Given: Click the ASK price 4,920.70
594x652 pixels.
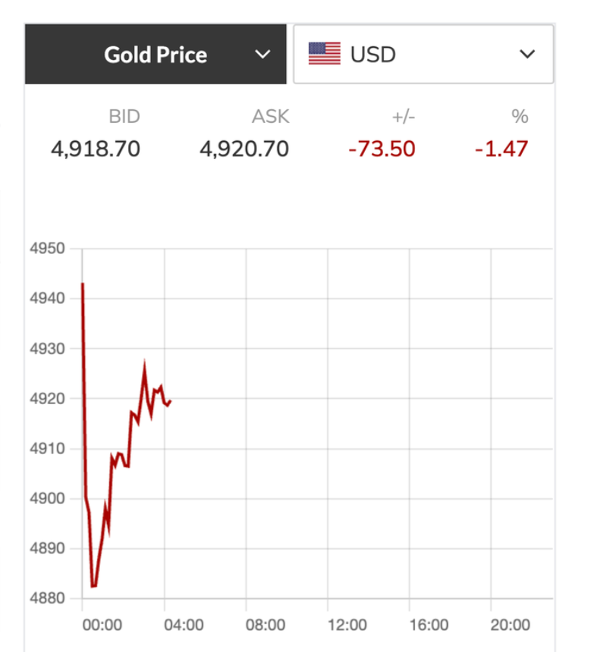Looking at the screenshot, I should tap(244, 149).
